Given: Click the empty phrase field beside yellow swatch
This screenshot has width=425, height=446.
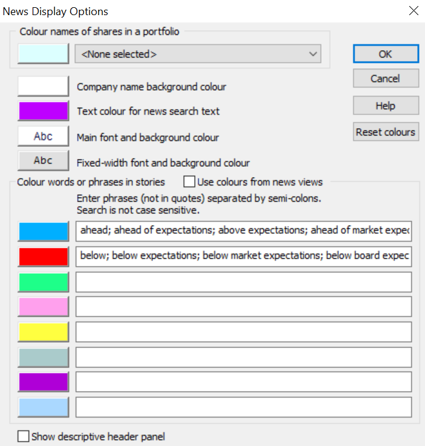Looking at the screenshot, I should click(244, 332).
